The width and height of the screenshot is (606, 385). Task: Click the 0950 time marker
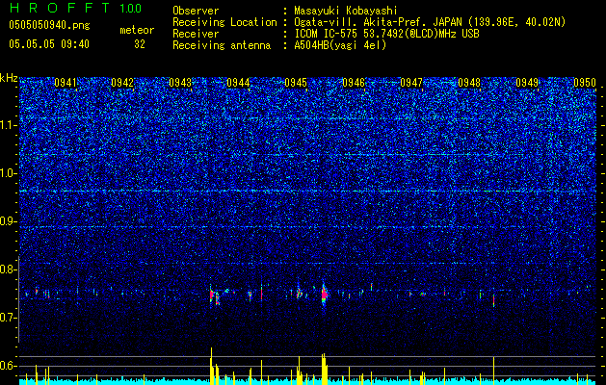pos(585,83)
